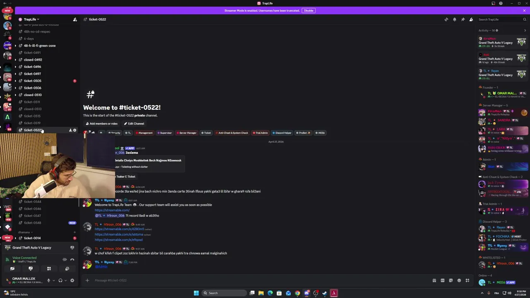
Task: Click the Message #ticket-0522 input box
Action: click(x=261, y=280)
